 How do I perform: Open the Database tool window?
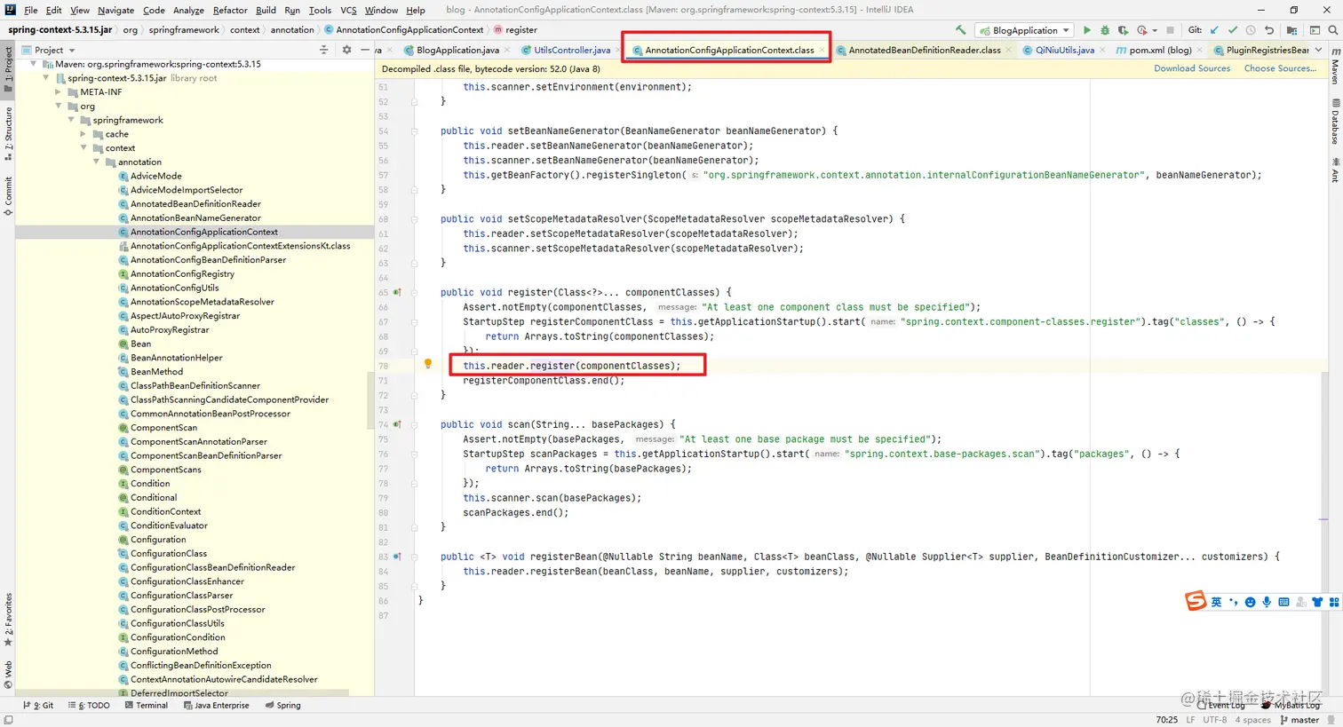click(x=1335, y=122)
